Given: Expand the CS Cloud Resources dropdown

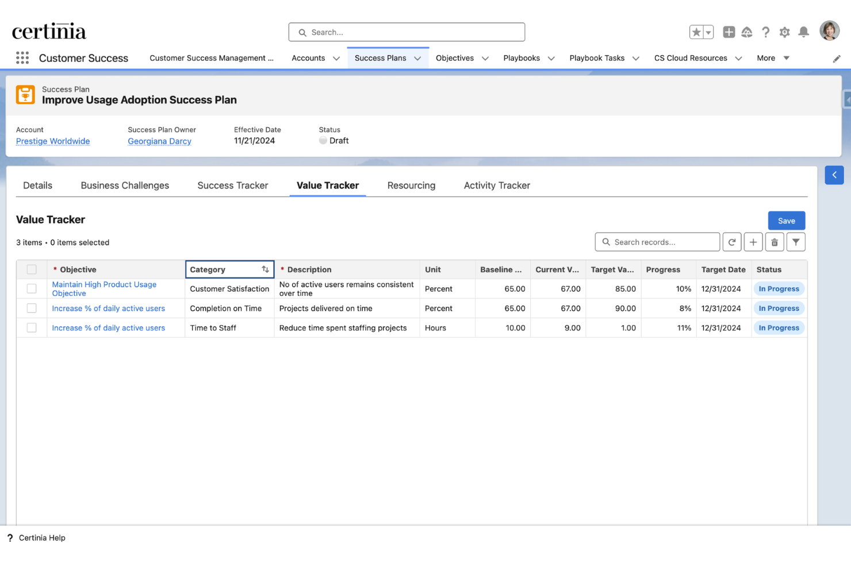Looking at the screenshot, I should (738, 59).
